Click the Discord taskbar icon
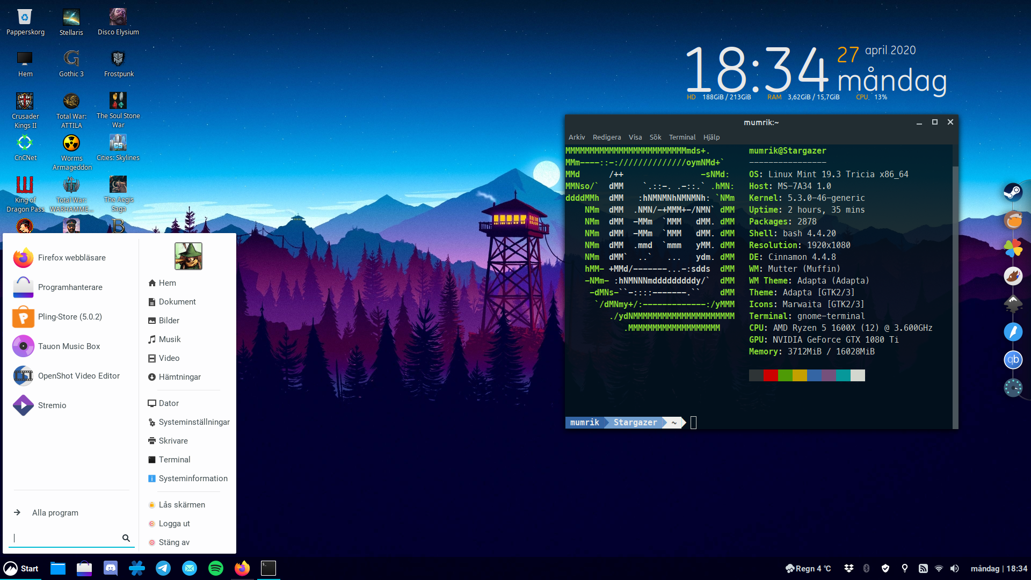This screenshot has height=580, width=1031. click(x=111, y=568)
